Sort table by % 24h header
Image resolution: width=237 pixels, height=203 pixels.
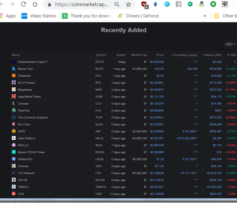(231, 55)
